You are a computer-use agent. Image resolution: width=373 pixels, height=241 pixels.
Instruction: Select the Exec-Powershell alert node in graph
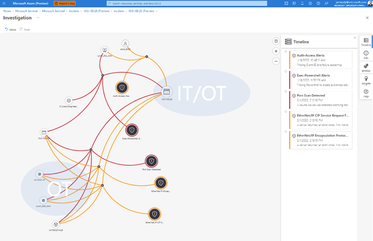(132, 130)
